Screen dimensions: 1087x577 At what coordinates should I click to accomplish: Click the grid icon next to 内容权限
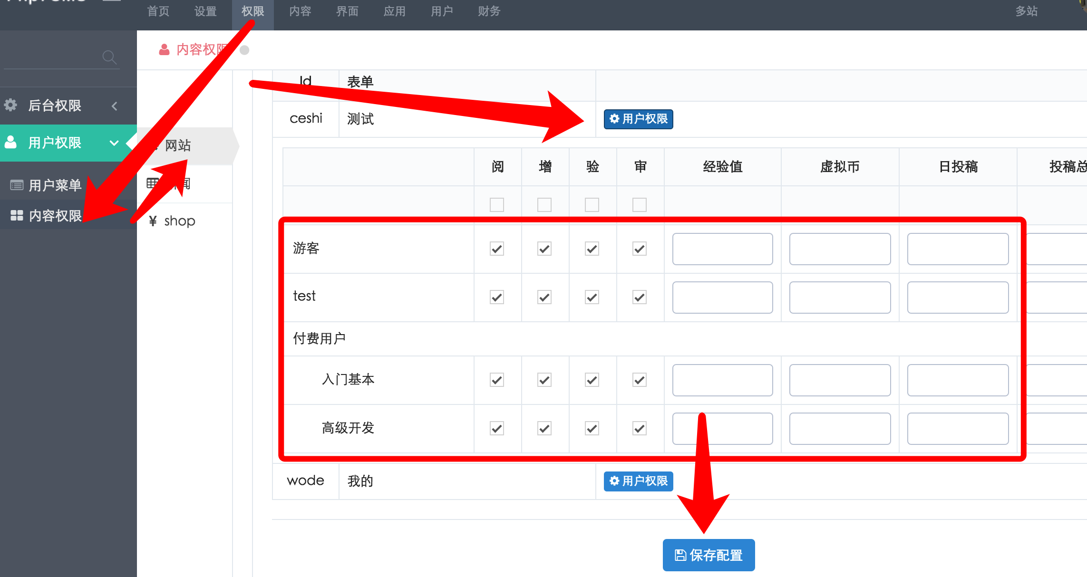16,215
